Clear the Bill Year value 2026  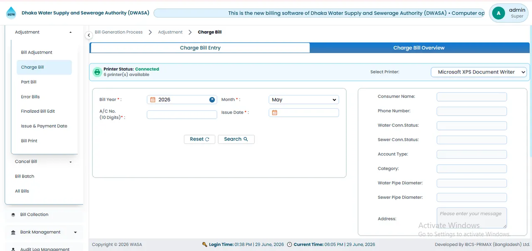point(212,100)
